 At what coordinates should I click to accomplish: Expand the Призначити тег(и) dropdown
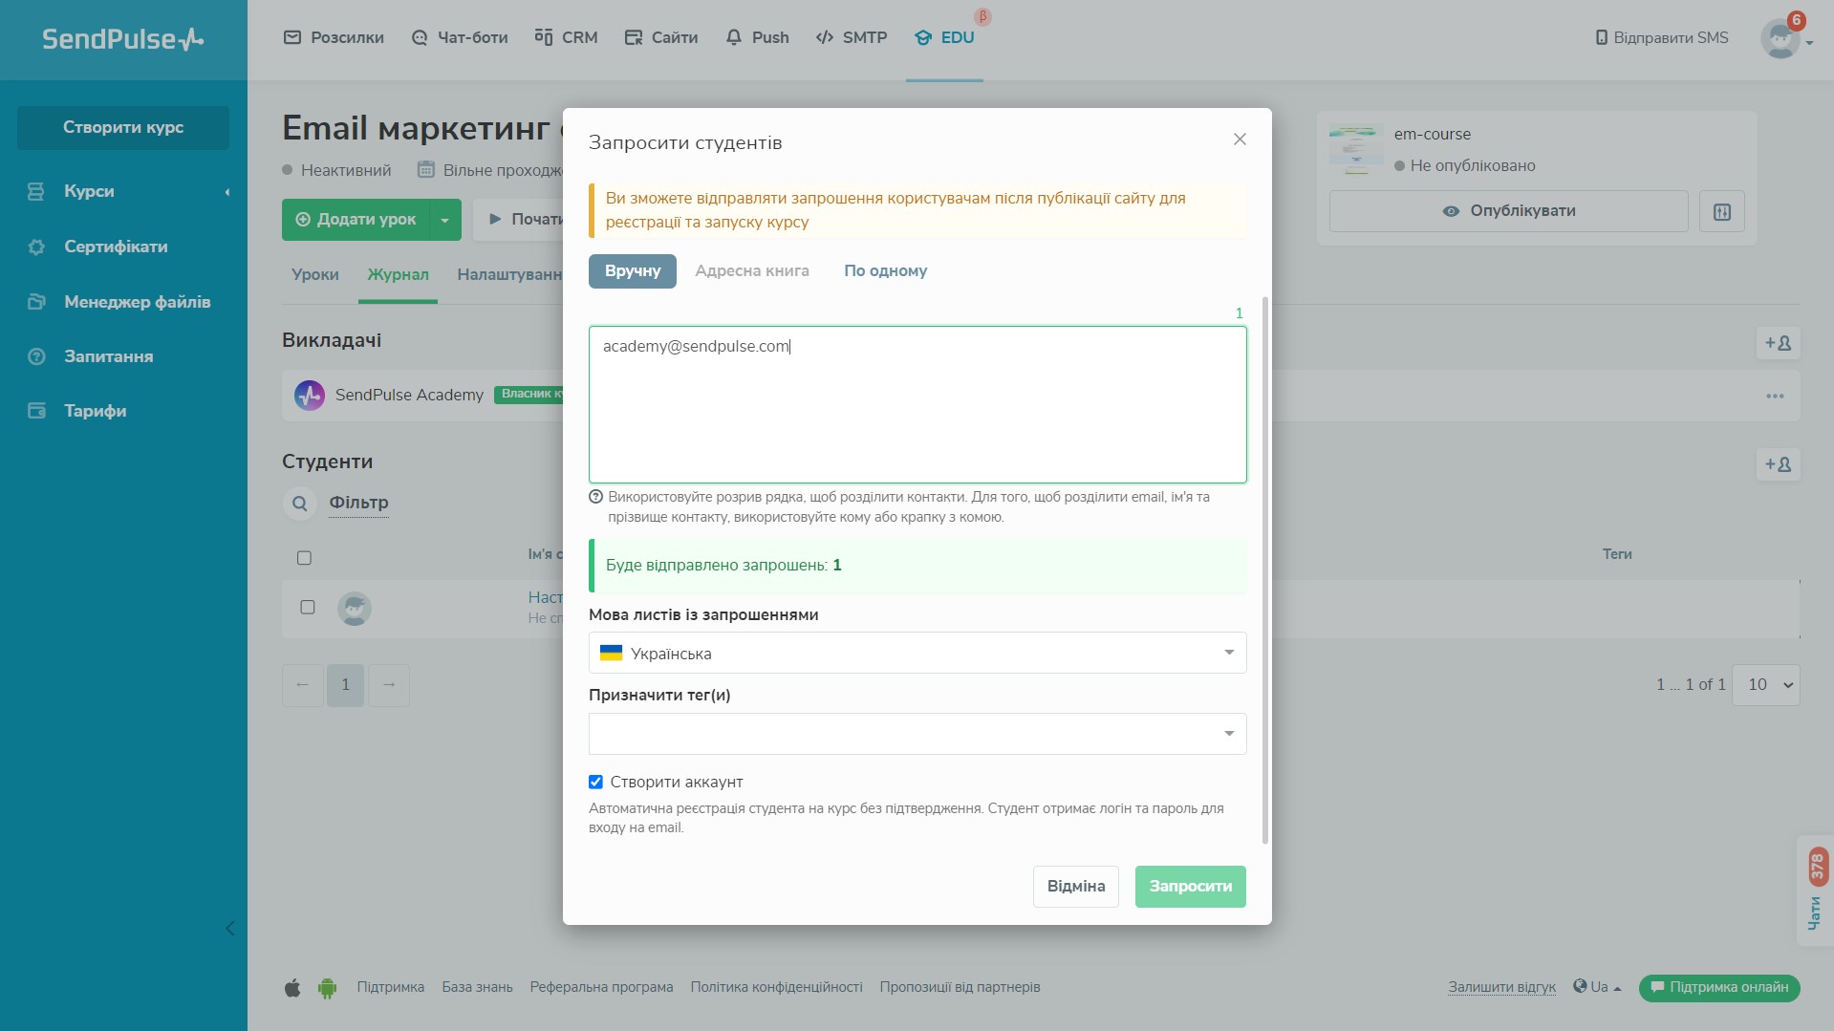coord(917,734)
